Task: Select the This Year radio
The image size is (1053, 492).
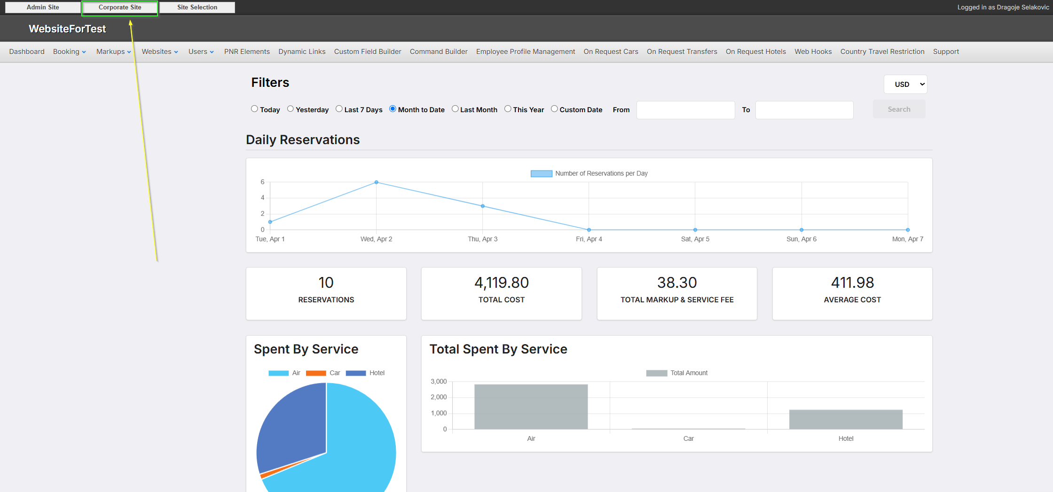Action: click(508, 109)
